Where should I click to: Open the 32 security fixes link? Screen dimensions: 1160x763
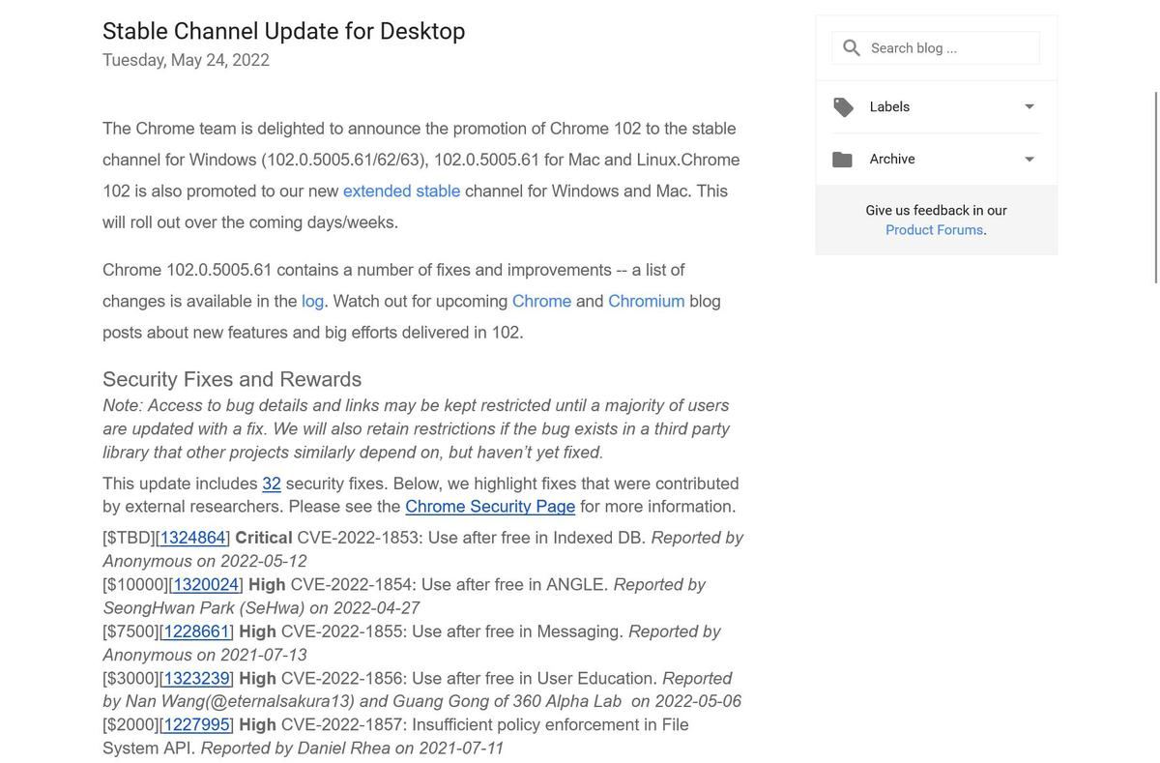(272, 484)
